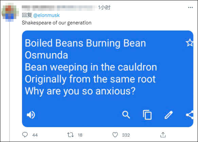Open the @elonmusk mention link
This screenshot has height=142, width=198.
(x=46, y=15)
